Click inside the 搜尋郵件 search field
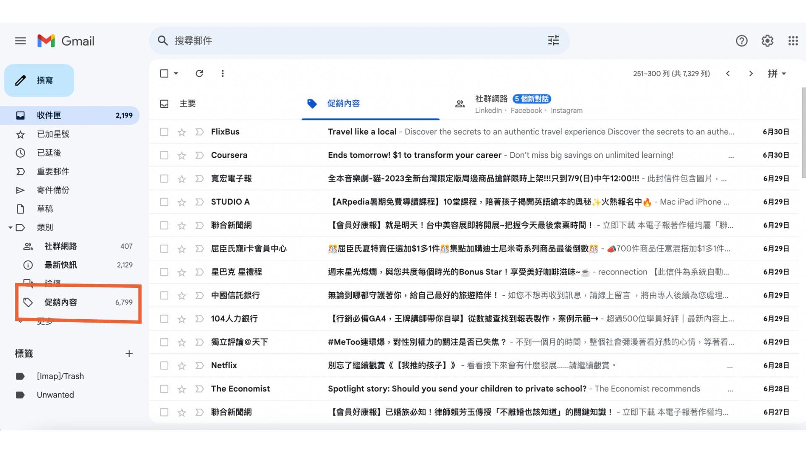Screen dimensions: 806x453 pos(294,40)
